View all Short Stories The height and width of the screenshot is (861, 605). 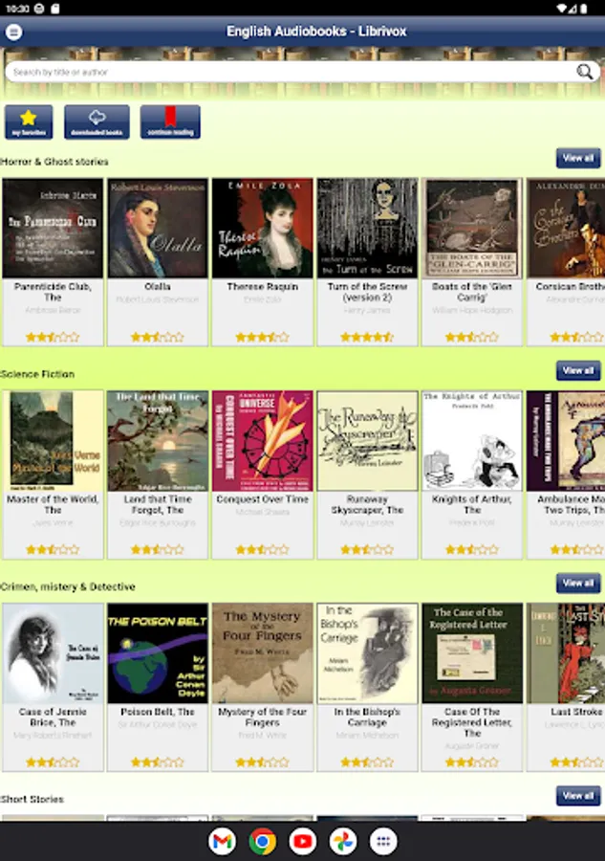click(x=578, y=796)
